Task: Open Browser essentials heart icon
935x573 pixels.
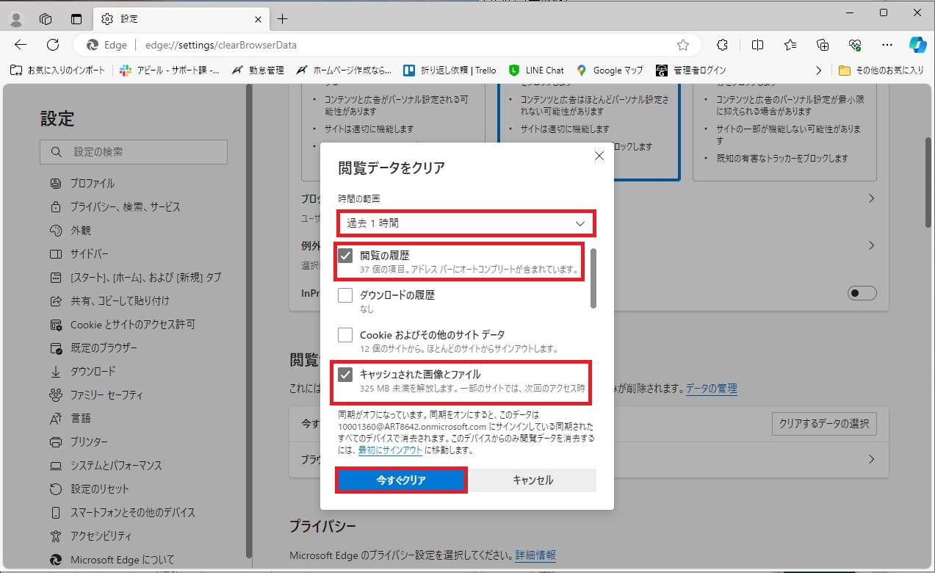Action: [x=855, y=45]
